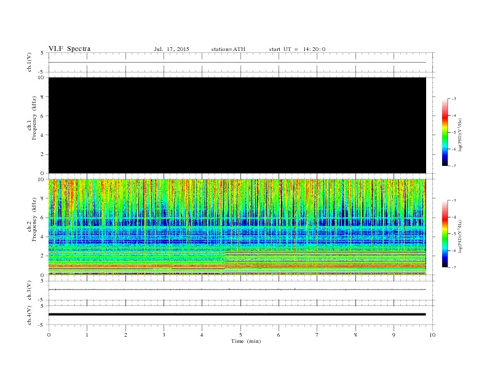Viewport: 487px width, 376px height.
Task: Click the 'station=ATH' label
Action: (x=228, y=49)
